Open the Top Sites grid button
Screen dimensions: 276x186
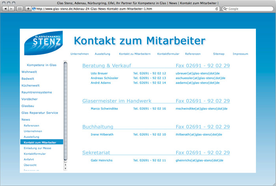pos(20,9)
